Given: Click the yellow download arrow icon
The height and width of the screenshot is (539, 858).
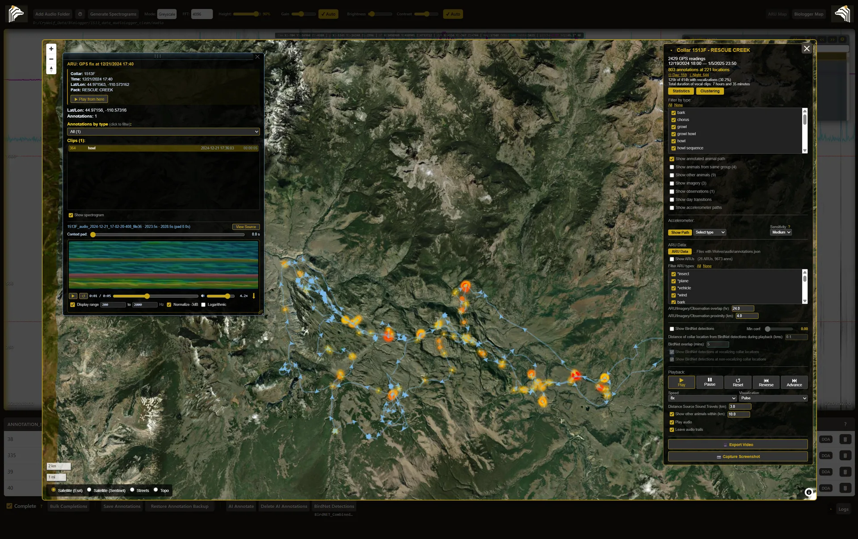Looking at the screenshot, I should pyautogui.click(x=254, y=296).
